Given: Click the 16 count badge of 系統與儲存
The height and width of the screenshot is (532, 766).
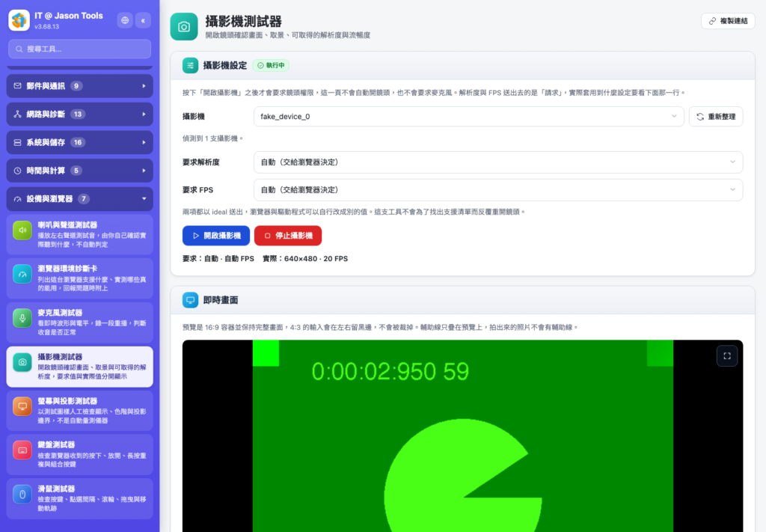Looking at the screenshot, I should click(78, 143).
